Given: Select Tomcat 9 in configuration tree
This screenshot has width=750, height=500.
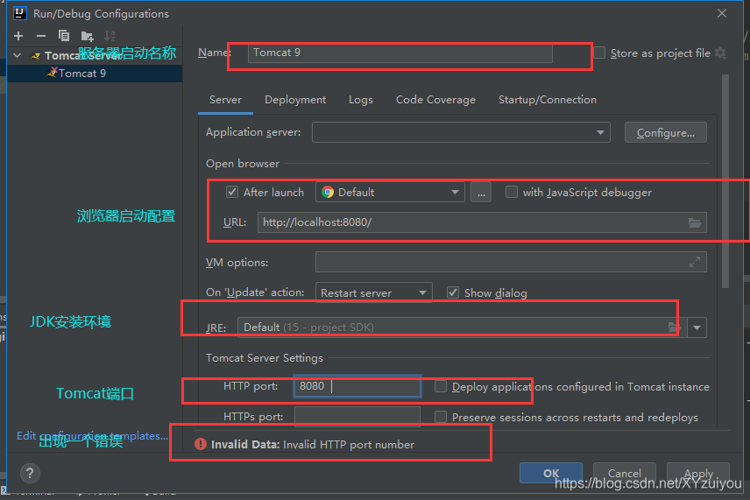Looking at the screenshot, I should 95,74.
